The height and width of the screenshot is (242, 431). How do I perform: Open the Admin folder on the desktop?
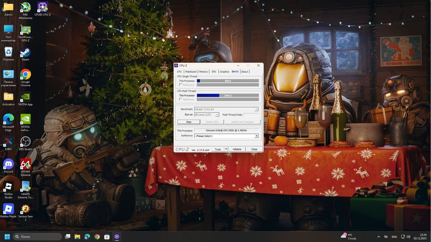[8, 9]
